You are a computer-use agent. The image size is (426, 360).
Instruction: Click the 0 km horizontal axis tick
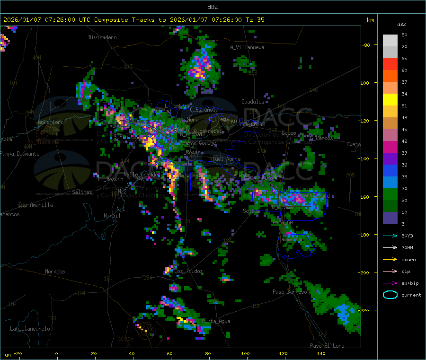pyautogui.click(x=56, y=354)
